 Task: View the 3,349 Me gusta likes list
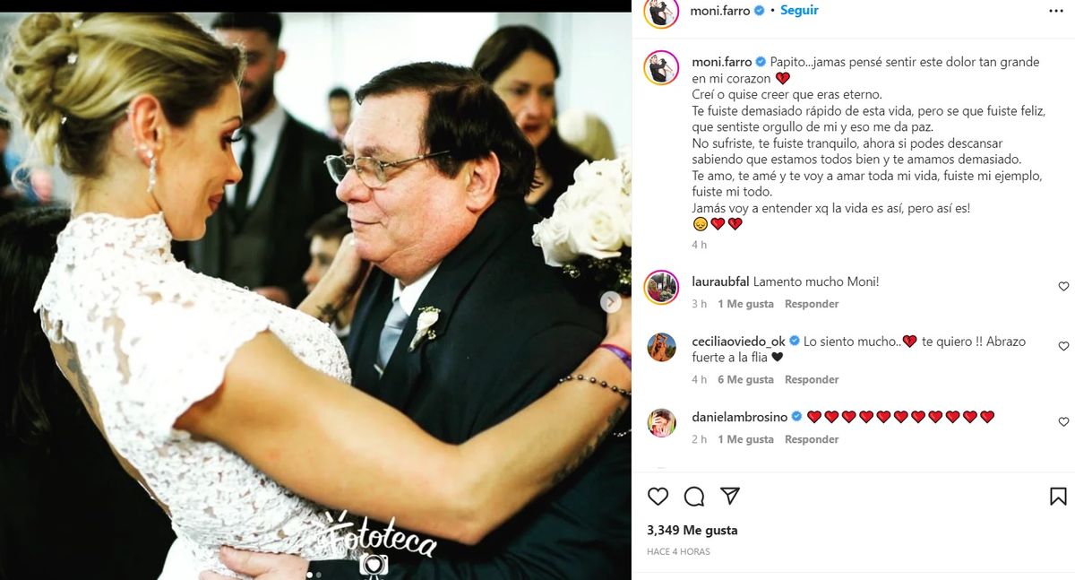click(692, 530)
